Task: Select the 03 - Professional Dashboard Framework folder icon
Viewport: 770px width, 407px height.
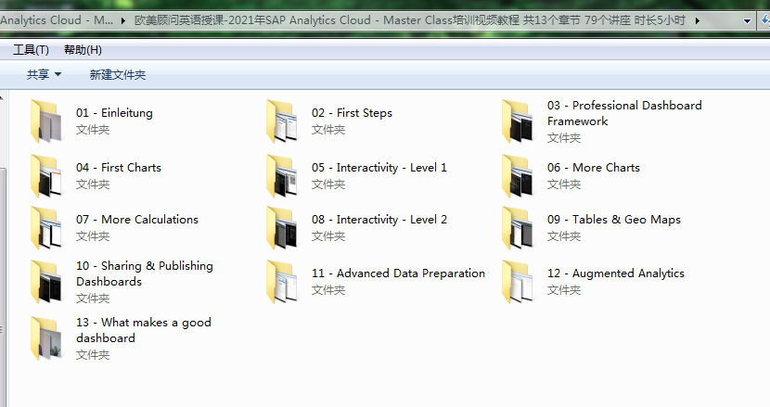Action: (518, 121)
